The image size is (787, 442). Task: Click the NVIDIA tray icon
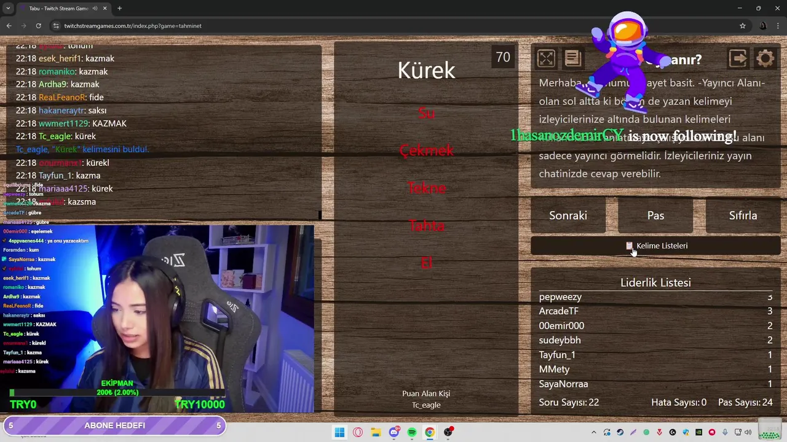point(699,432)
